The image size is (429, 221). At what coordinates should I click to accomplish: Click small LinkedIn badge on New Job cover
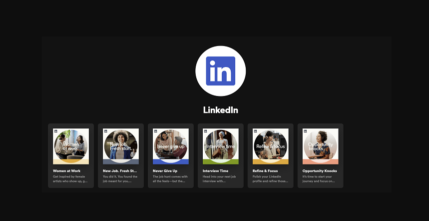pyautogui.click(x=105, y=131)
